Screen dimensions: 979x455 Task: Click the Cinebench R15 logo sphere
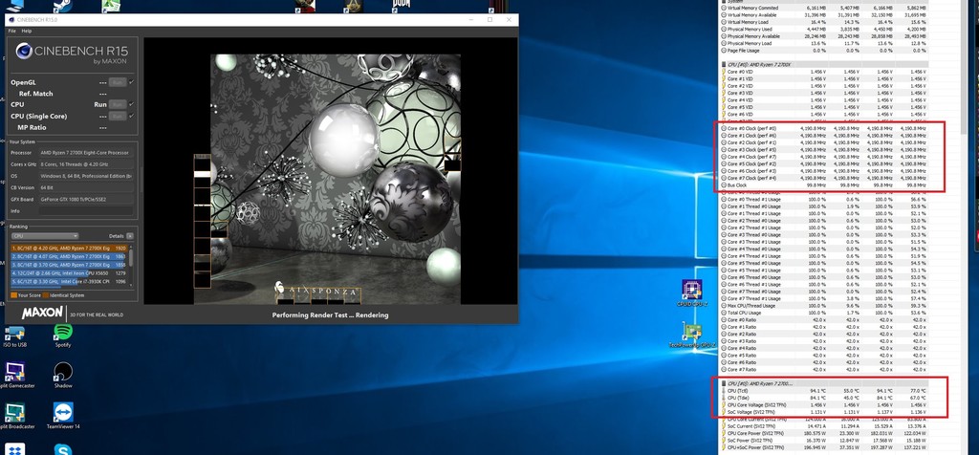tap(24, 52)
